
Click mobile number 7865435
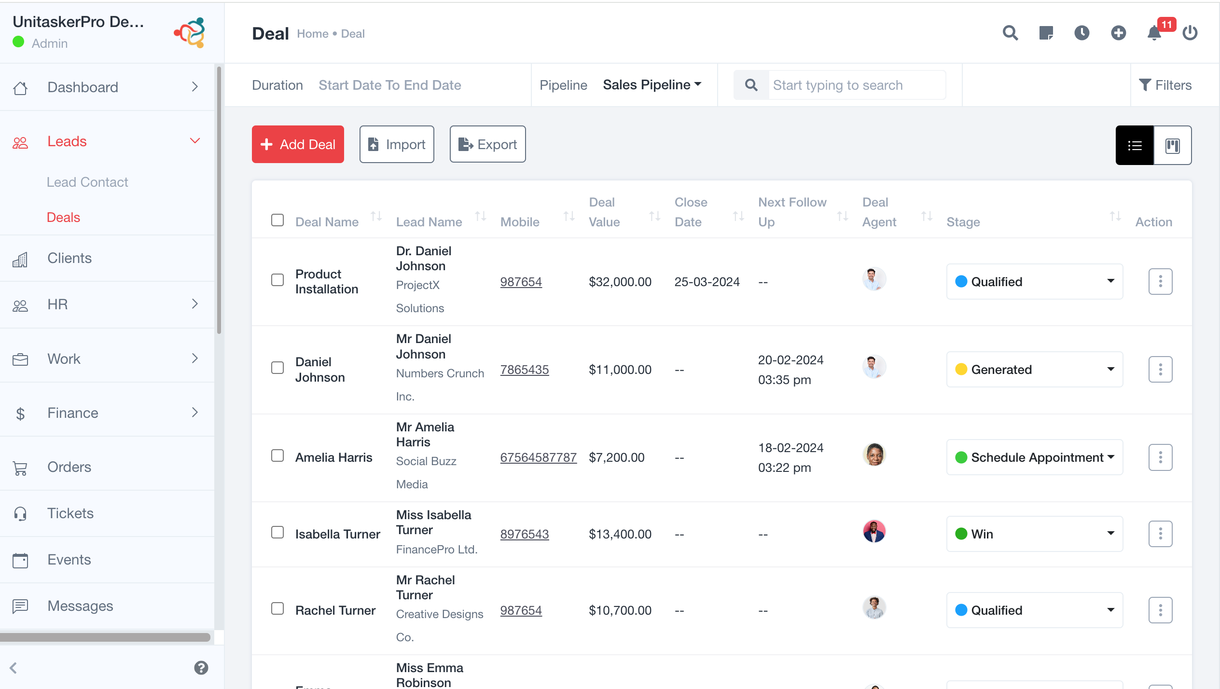click(x=524, y=370)
